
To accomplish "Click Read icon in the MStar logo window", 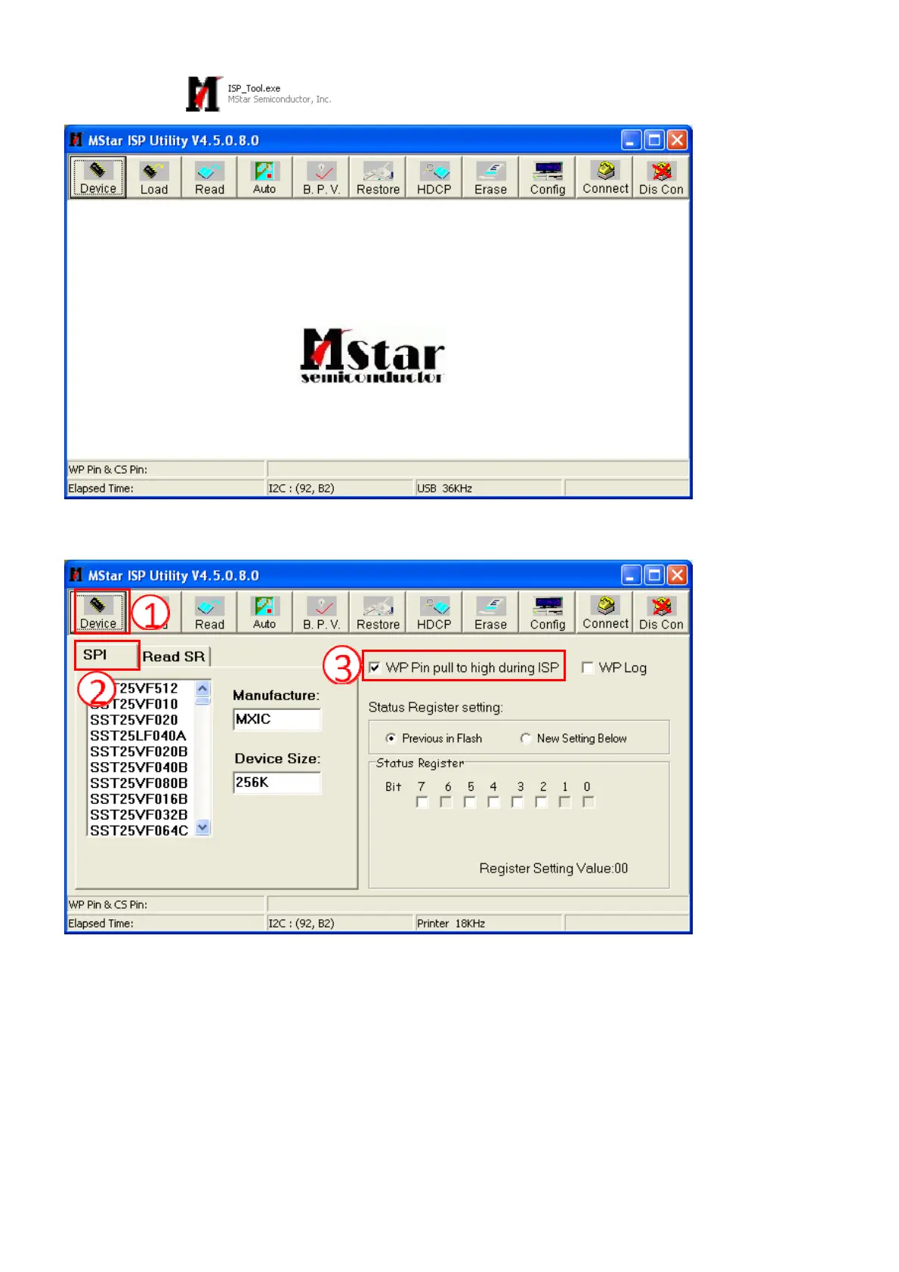I will pos(210,177).
